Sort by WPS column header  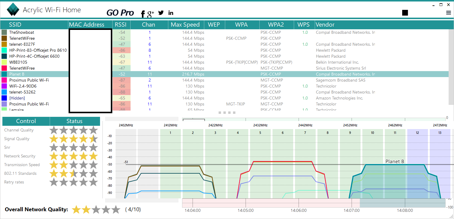tap(304, 24)
